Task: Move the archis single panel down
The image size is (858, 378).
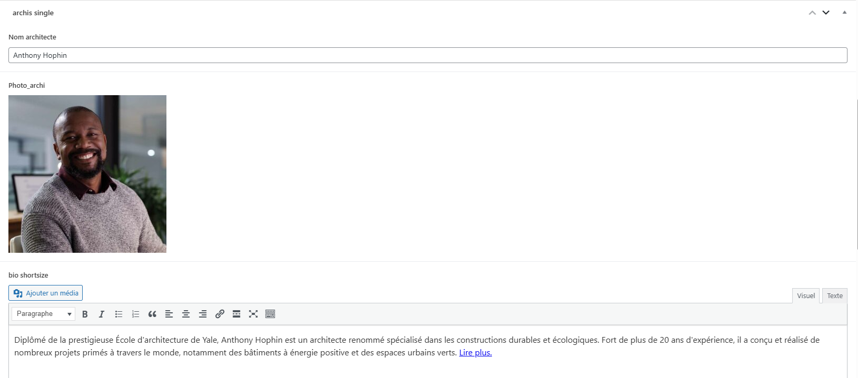Action: pos(826,13)
